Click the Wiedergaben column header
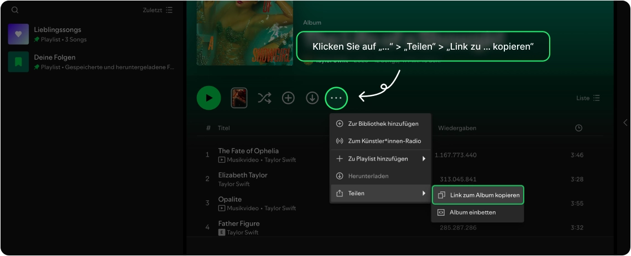This screenshot has width=631, height=256. 457,128
